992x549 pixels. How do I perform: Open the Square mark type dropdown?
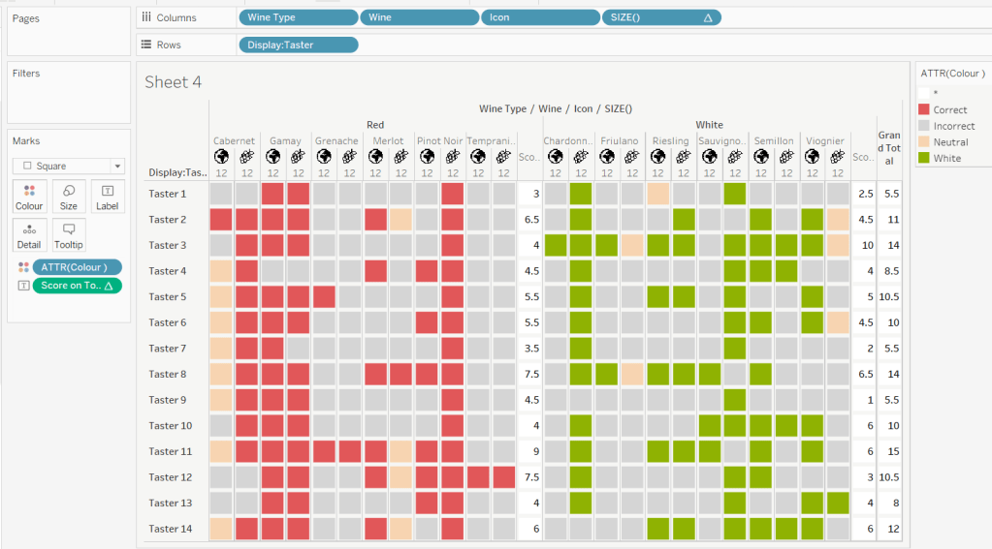click(69, 166)
